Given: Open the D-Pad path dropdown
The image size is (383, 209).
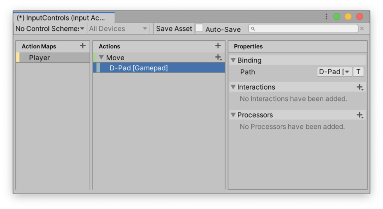Looking at the screenshot, I should 334,72.
